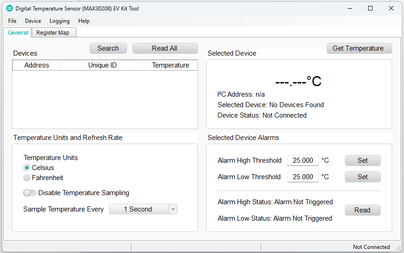Set the Alarm Low Threshold value
The width and height of the screenshot is (404, 253).
pyautogui.click(x=363, y=177)
